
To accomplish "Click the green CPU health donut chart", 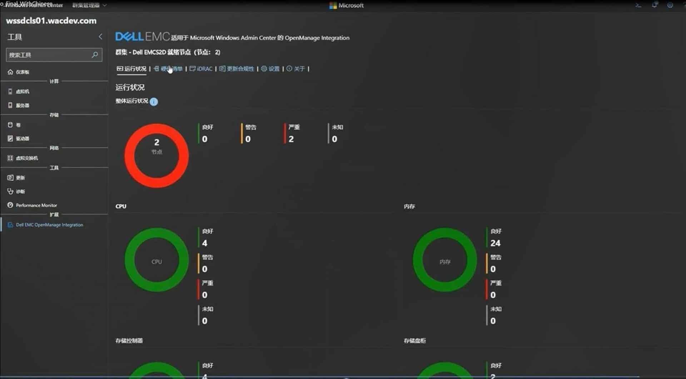I will pyautogui.click(x=156, y=260).
